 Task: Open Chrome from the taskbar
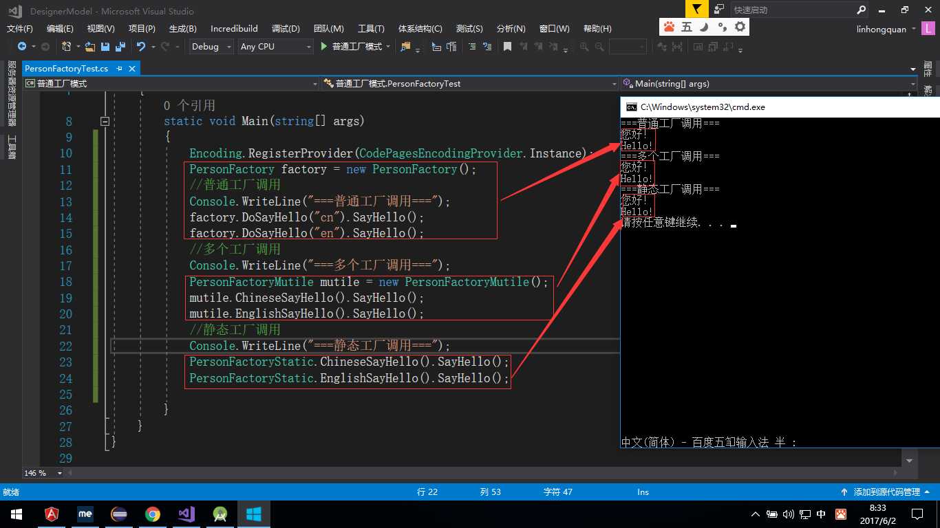point(153,514)
